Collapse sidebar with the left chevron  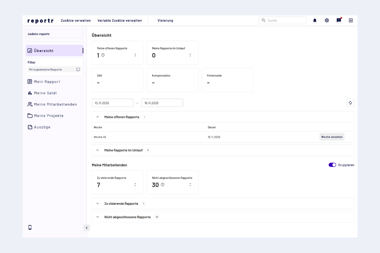coord(86,228)
